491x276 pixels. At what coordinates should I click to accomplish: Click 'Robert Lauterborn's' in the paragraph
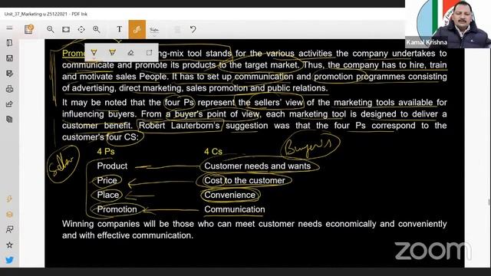coord(179,126)
